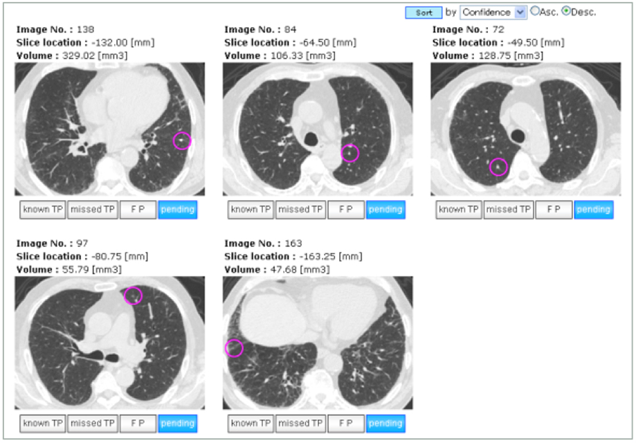Open CT thumbnail for image 138
This screenshot has height=443, width=636.
pos(110,129)
